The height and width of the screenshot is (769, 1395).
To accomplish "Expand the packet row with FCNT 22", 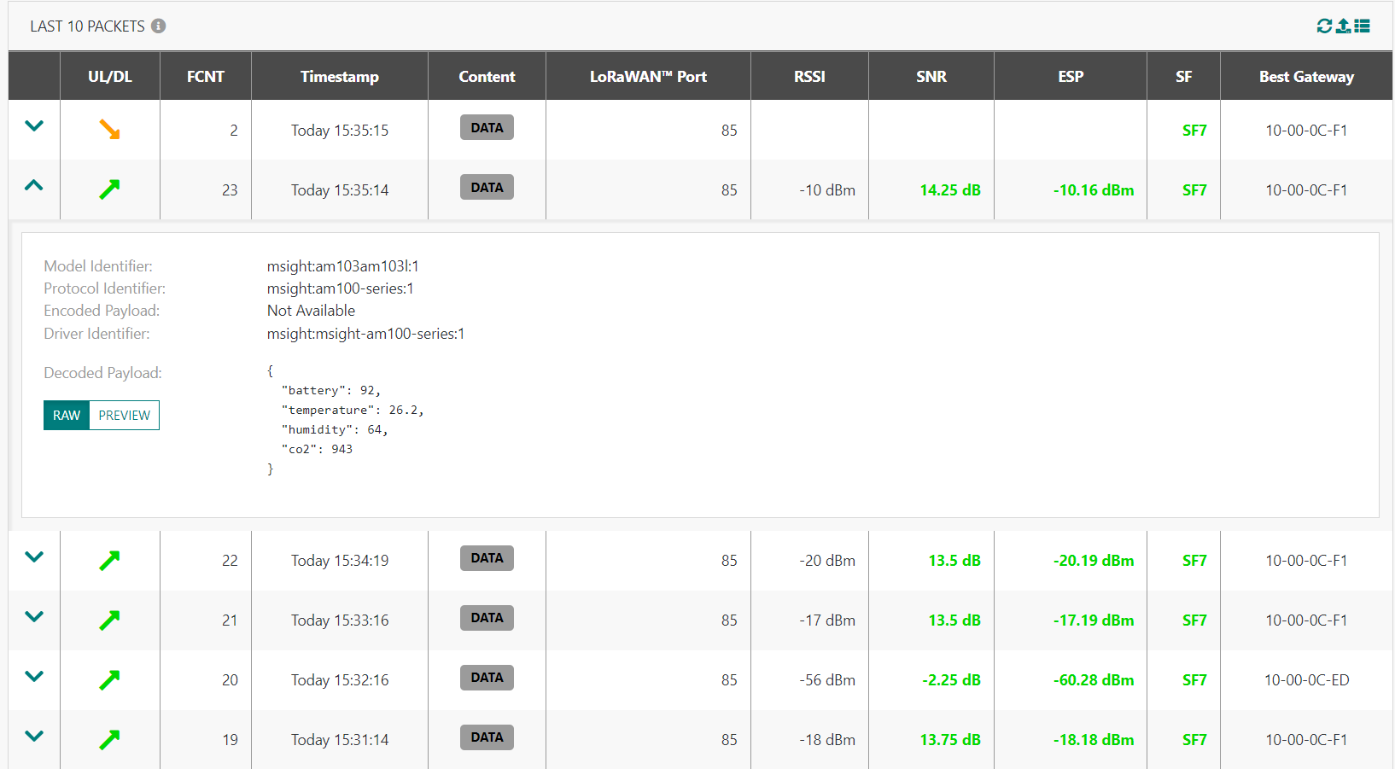I will point(34,557).
